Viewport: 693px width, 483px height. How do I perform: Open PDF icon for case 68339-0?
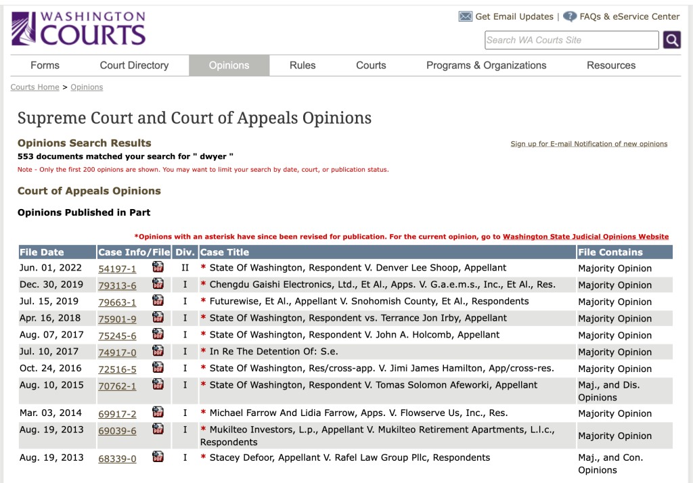point(158,457)
